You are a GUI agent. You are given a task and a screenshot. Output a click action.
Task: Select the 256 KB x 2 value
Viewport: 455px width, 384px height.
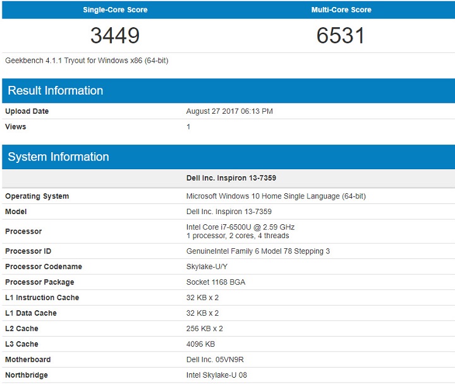[205, 328]
